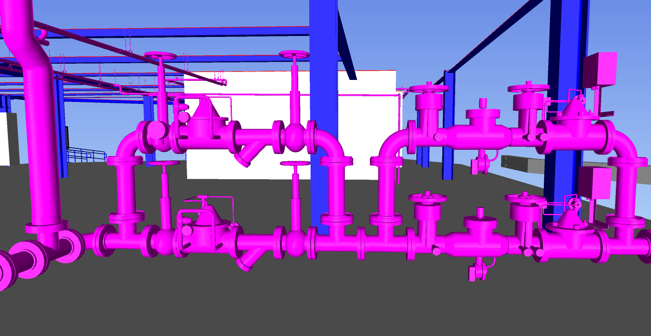Select the small drain valve under lower-right meter
The width and height of the screenshot is (651, 336).
476,271
